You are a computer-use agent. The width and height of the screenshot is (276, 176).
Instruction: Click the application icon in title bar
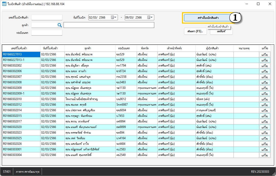pyautogui.click(x=4, y=4)
